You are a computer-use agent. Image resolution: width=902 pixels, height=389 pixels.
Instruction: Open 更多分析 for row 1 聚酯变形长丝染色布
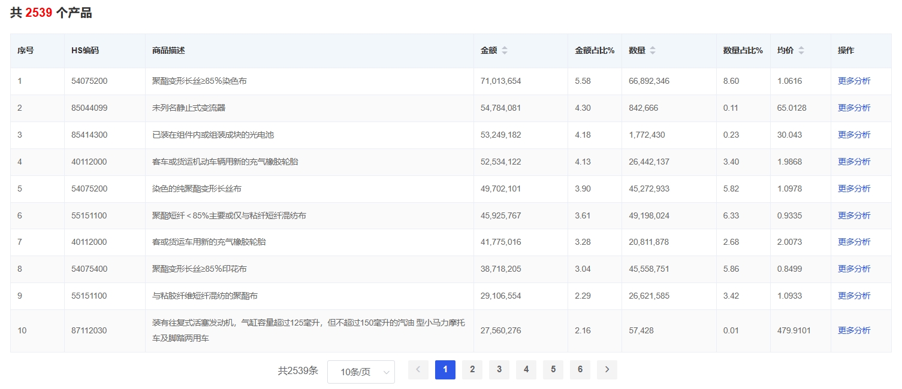[x=853, y=81]
